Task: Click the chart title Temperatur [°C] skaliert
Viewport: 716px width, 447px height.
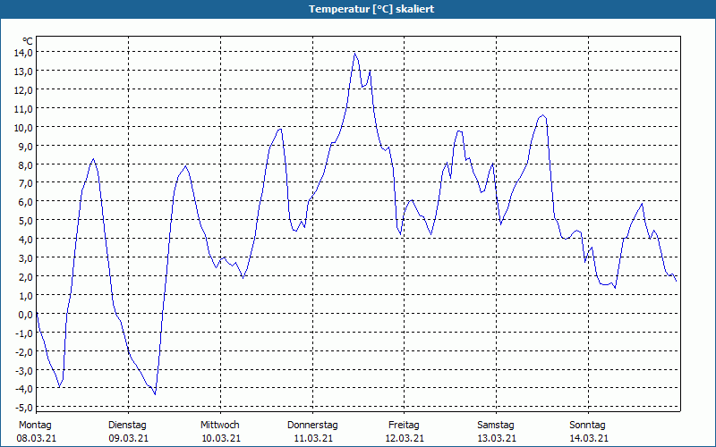Action: point(371,9)
